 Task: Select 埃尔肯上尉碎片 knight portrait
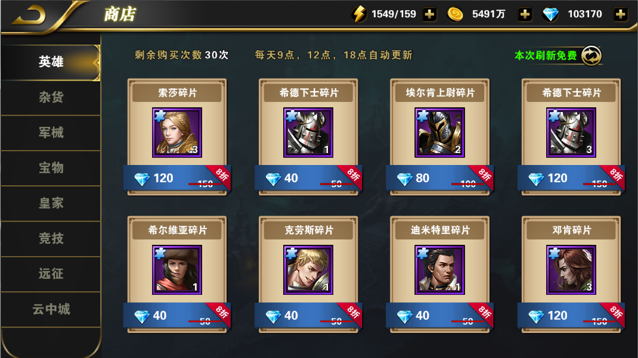pyautogui.click(x=439, y=132)
